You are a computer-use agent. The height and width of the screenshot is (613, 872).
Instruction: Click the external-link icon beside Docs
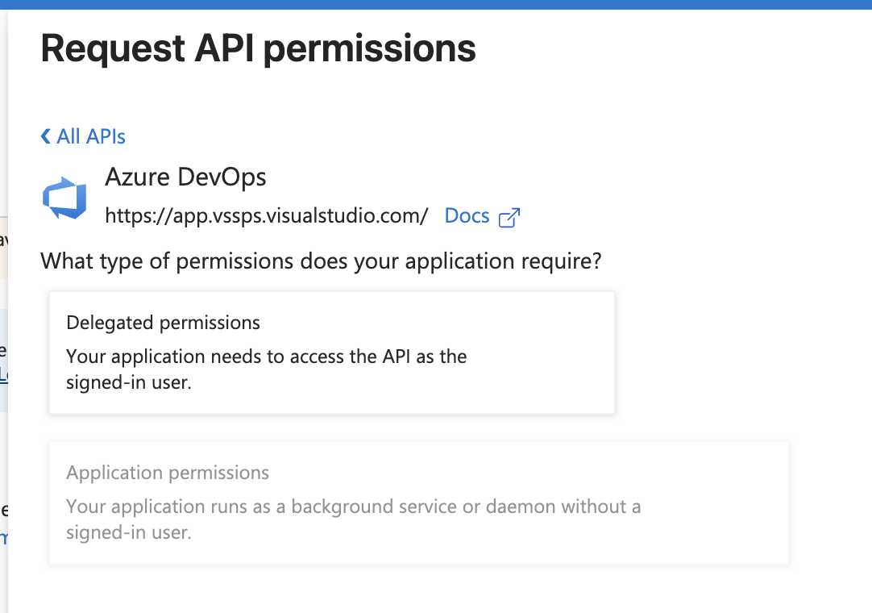coord(509,216)
